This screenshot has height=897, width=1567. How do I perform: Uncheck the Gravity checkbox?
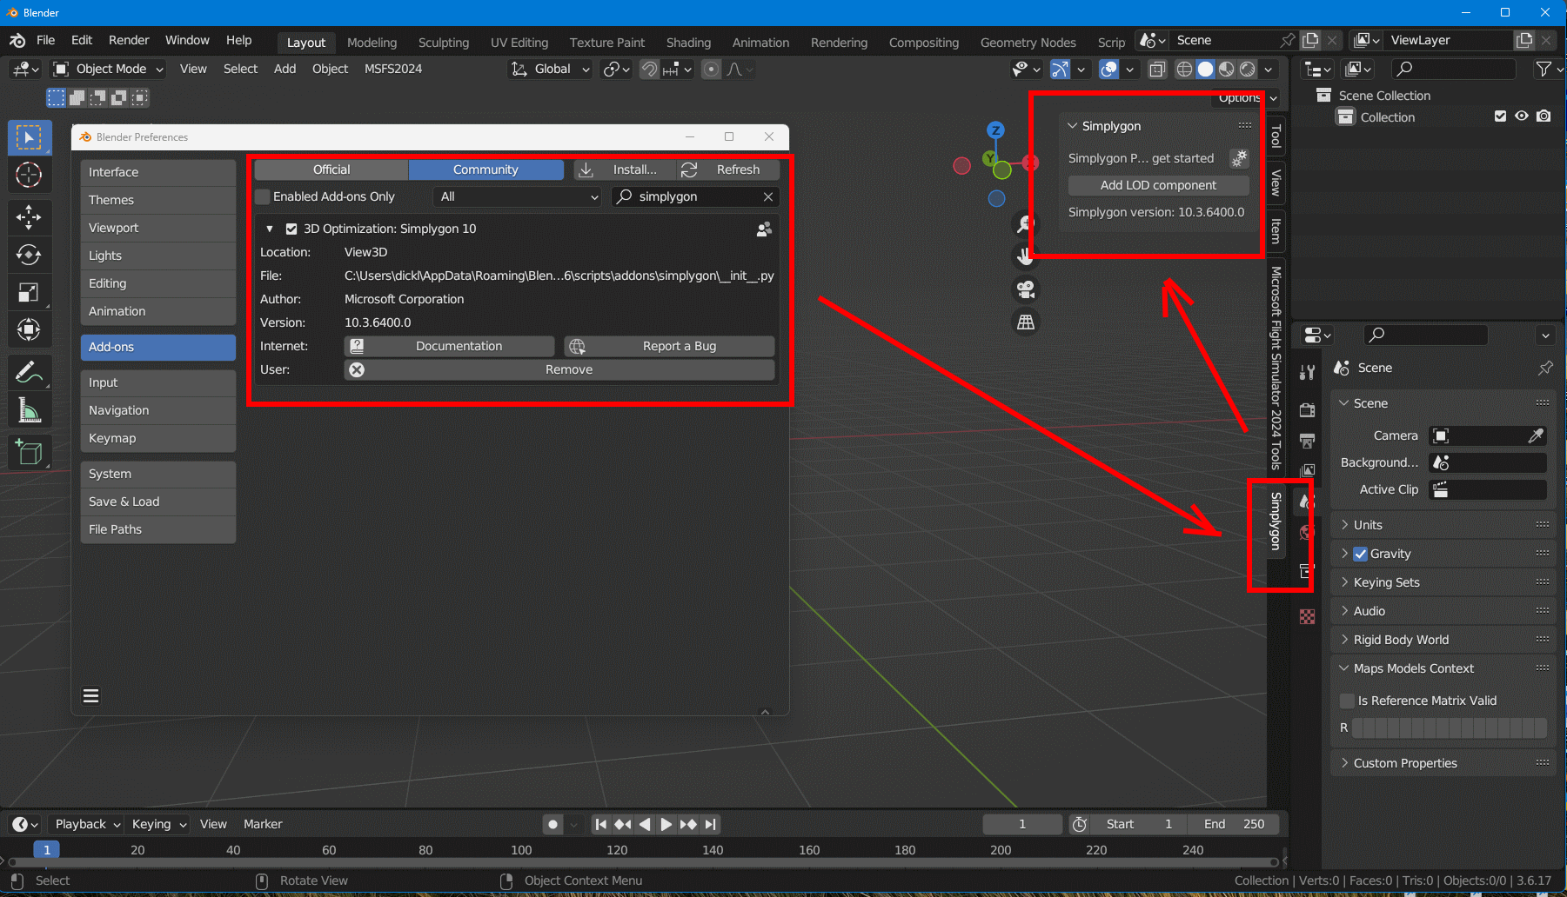click(1361, 554)
